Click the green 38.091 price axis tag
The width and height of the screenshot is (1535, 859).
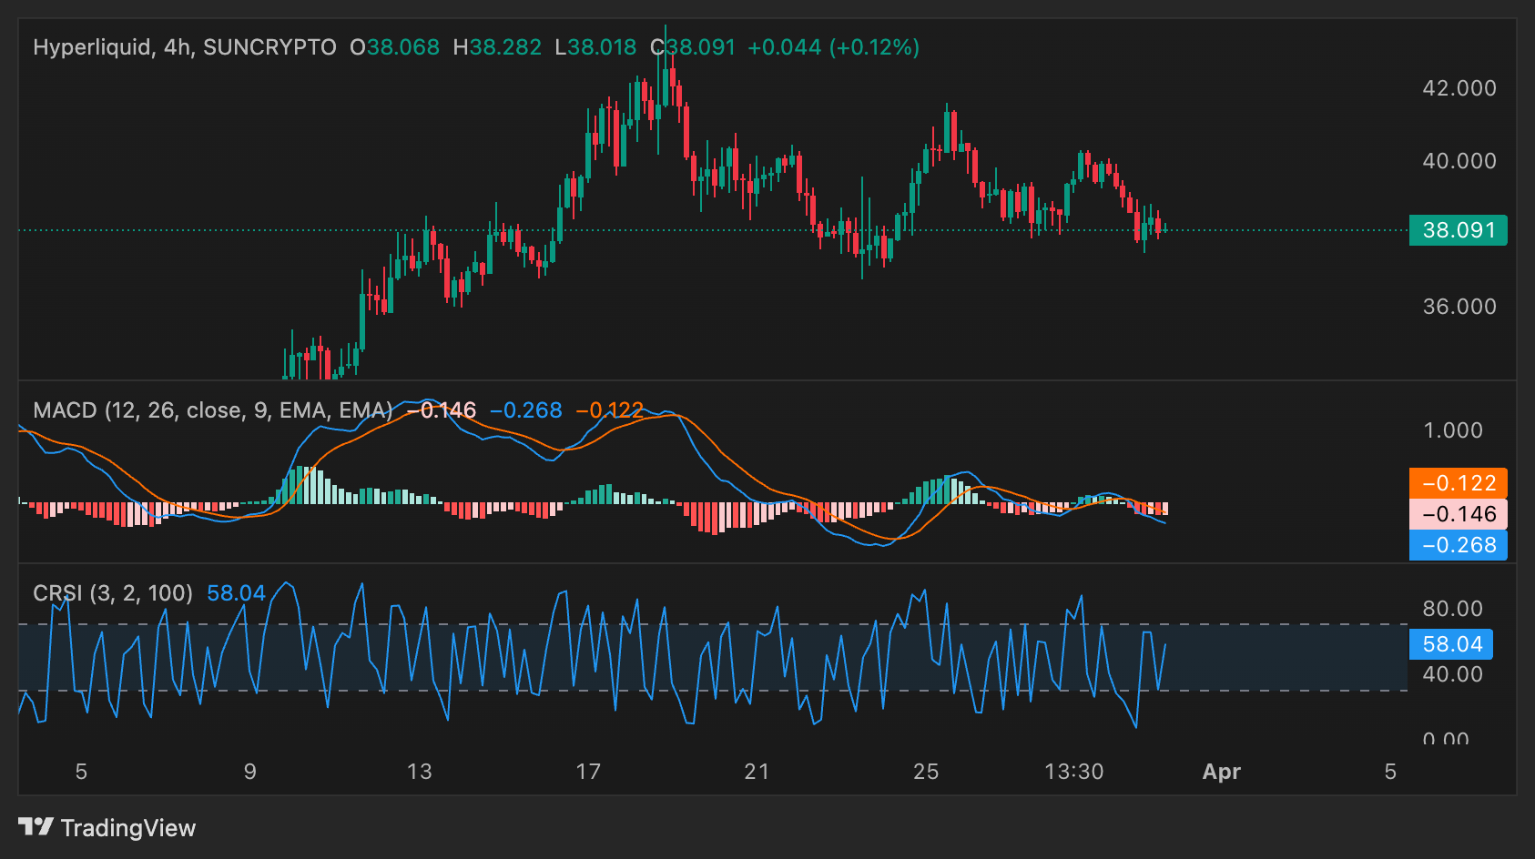click(x=1458, y=230)
